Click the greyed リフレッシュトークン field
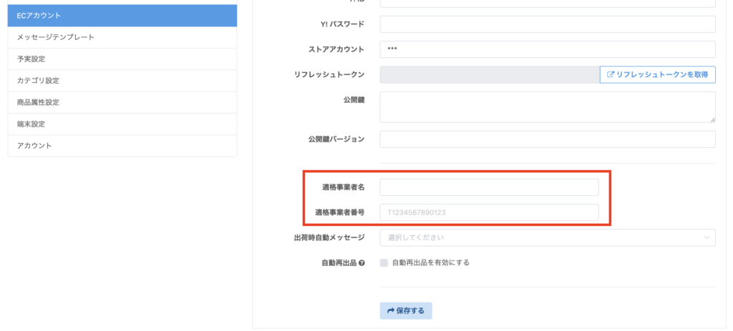The height and width of the screenshot is (331, 733). pos(489,74)
